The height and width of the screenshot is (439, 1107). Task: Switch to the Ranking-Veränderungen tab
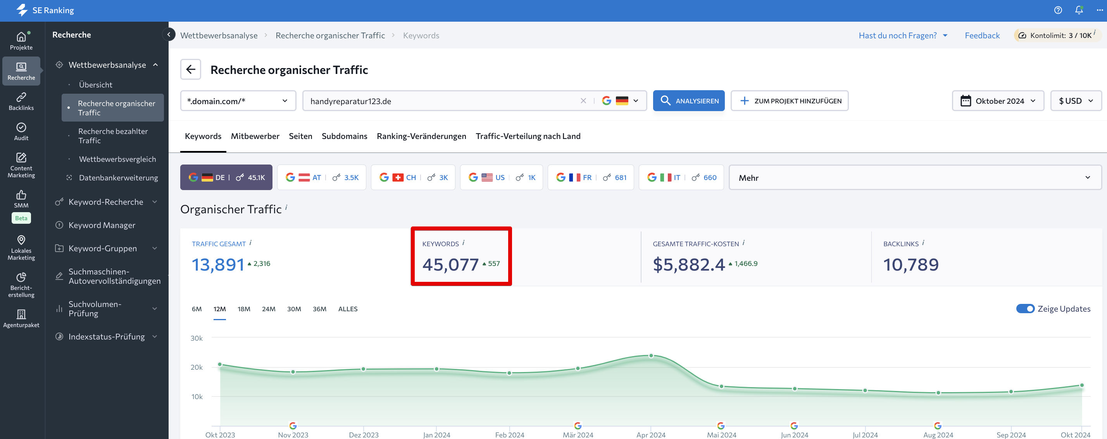click(x=421, y=136)
